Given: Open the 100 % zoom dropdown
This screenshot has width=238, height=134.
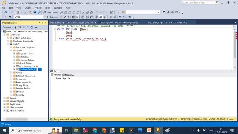Looking at the screenshot, I should tap(59, 71).
